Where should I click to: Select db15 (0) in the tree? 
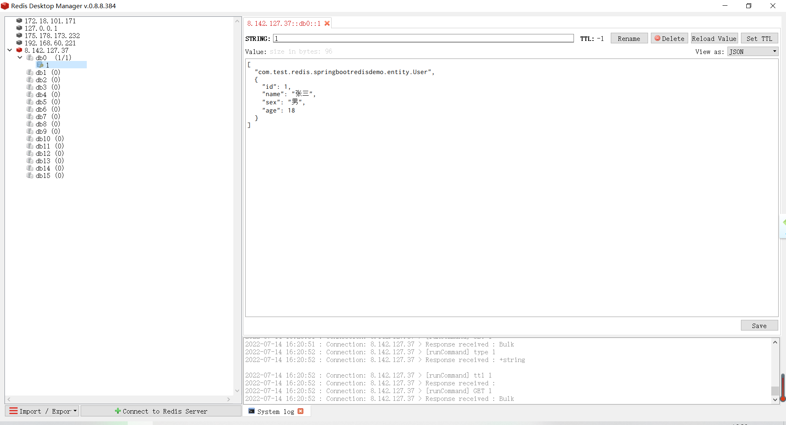coord(50,175)
